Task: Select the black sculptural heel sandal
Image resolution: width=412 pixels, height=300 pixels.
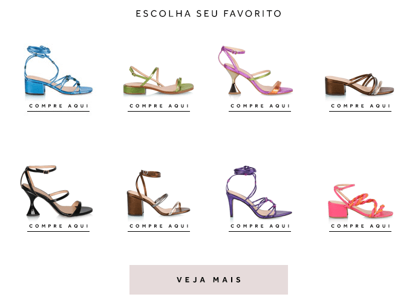Action: pos(56,191)
